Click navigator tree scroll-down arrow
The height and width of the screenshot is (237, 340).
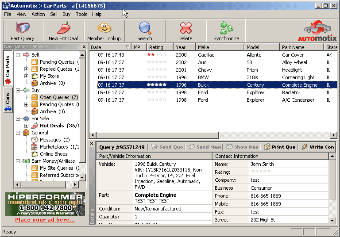coord(82,177)
